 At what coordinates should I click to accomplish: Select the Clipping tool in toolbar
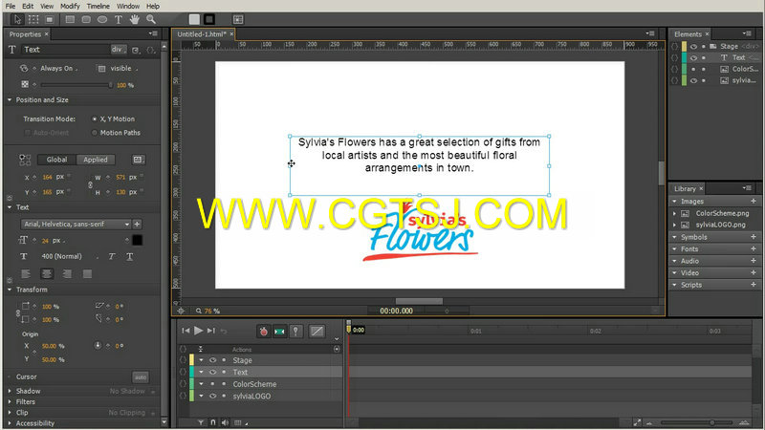50,19
